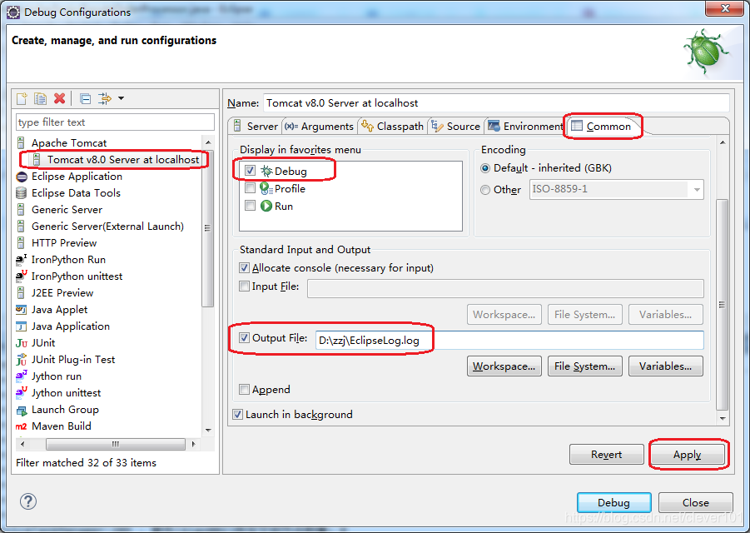Switch to the Environment tab
The image size is (750, 533).
[526, 127]
